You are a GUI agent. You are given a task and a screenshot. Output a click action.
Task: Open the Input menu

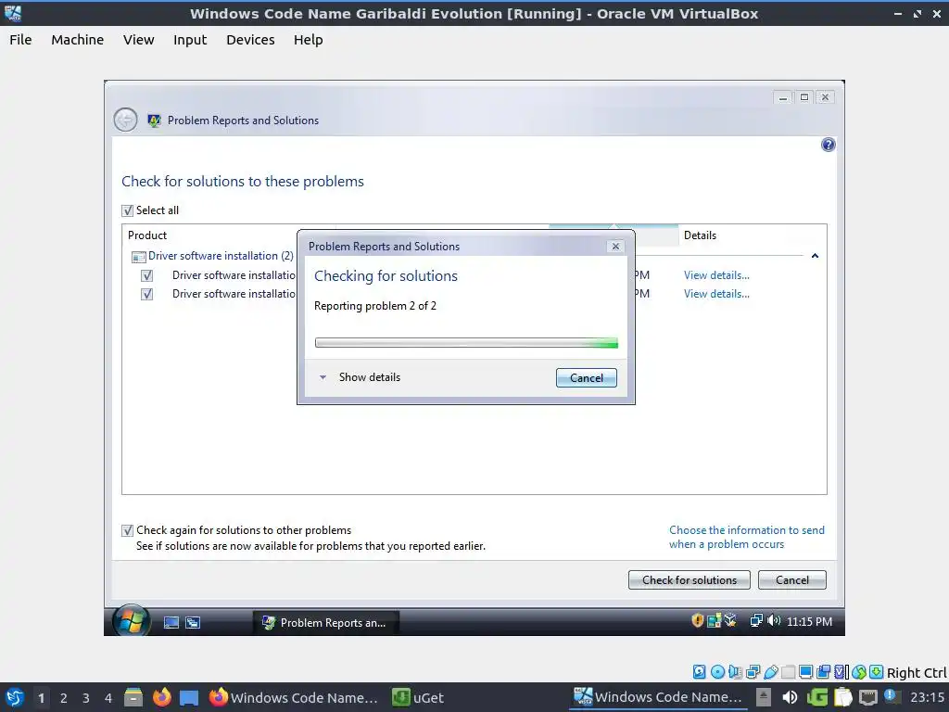click(190, 40)
